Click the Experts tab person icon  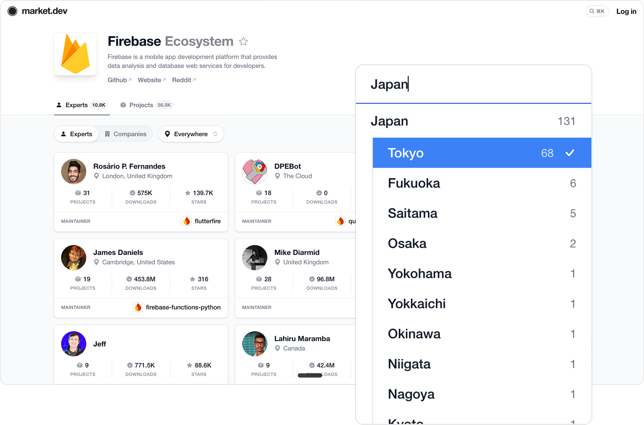59,105
